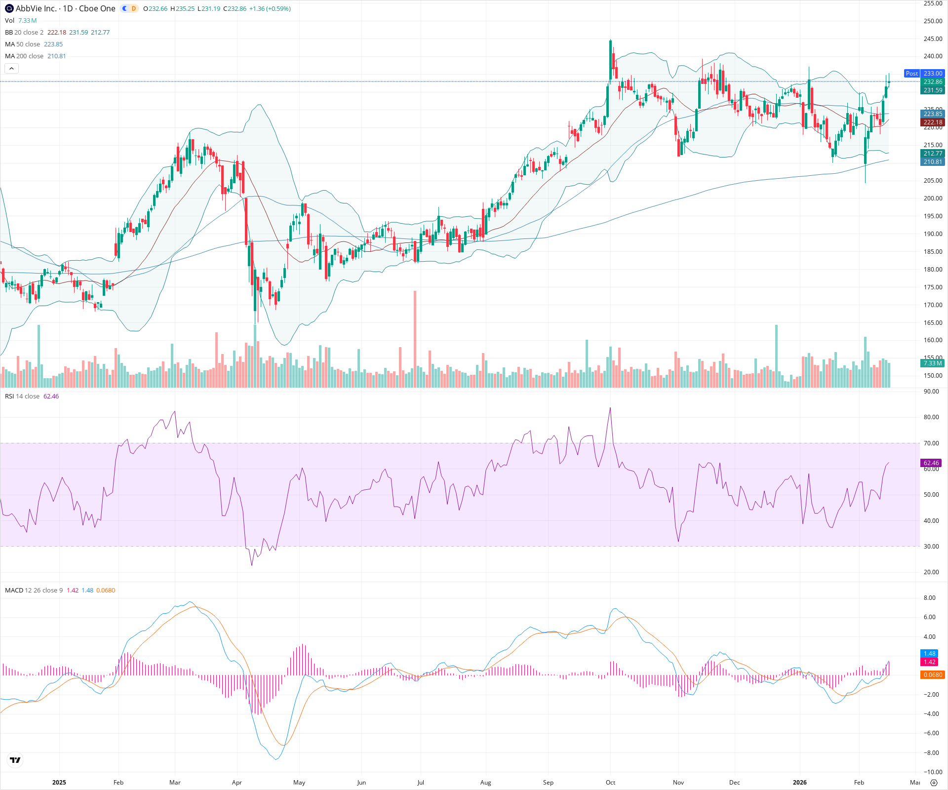Open market status settings with the gear icon
The width and height of the screenshot is (948, 790).
tap(934, 783)
